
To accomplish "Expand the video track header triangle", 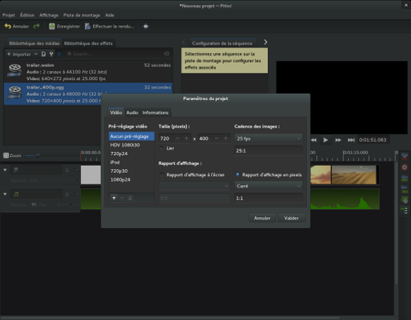I will point(5,169).
